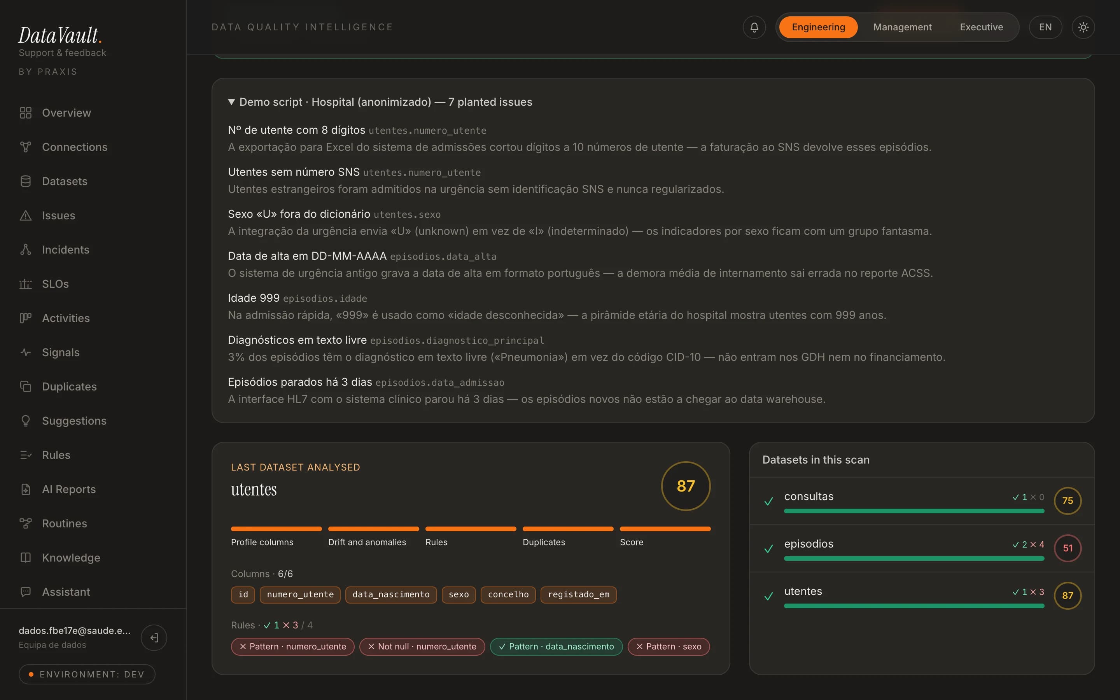Click the data_nascimento column tag
This screenshot has height=700, width=1120.
pos(391,595)
